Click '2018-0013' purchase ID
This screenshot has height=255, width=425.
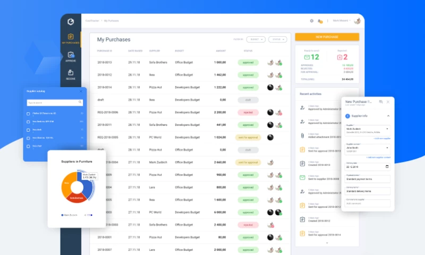pos(105,62)
